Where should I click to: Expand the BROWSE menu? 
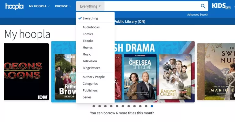tap(63, 6)
